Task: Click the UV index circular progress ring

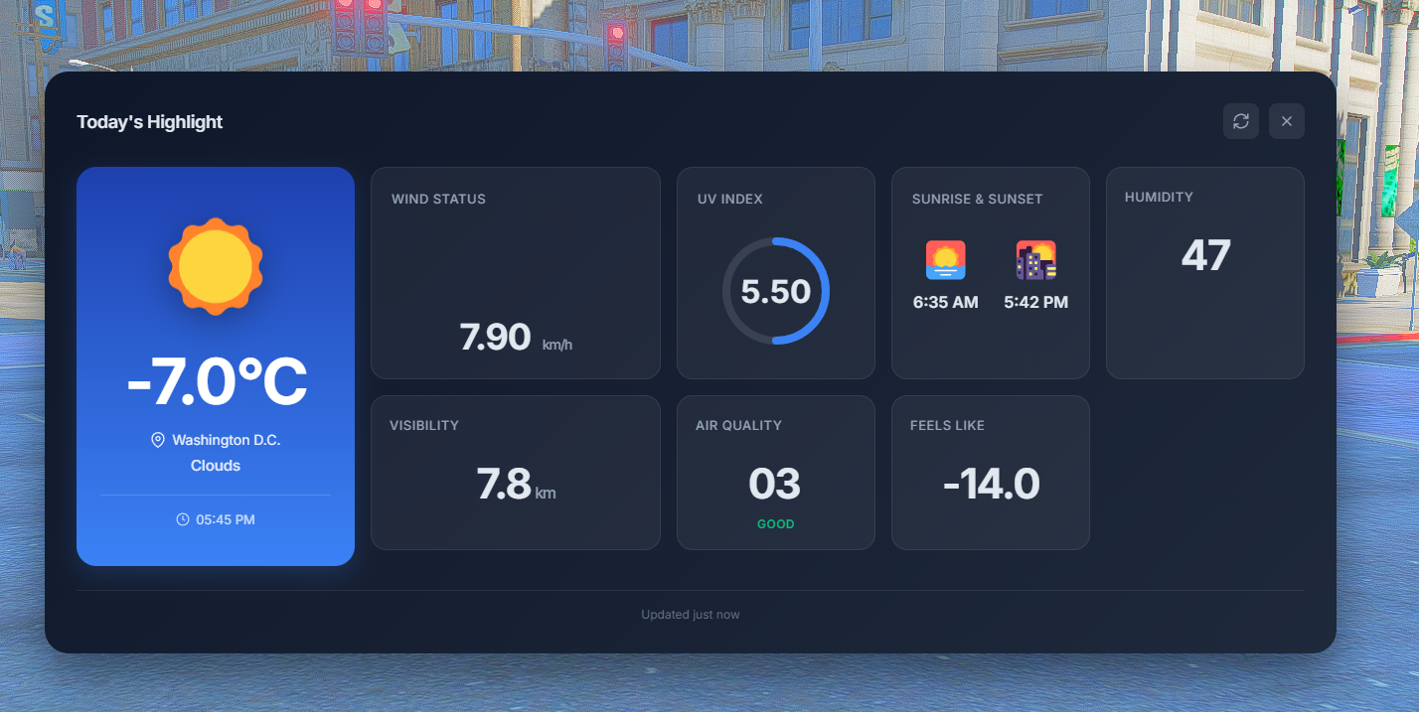Action: [776, 291]
